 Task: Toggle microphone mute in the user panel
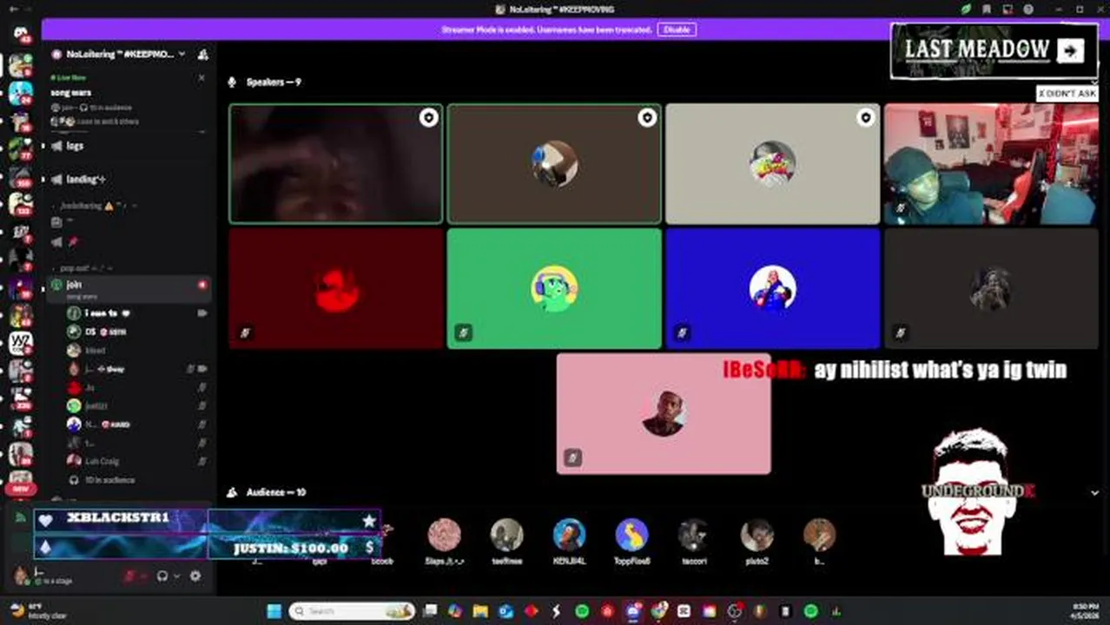pyautogui.click(x=129, y=576)
